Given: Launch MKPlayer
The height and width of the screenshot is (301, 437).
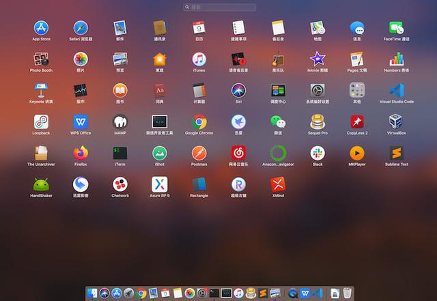Looking at the screenshot, I should coord(357,153).
